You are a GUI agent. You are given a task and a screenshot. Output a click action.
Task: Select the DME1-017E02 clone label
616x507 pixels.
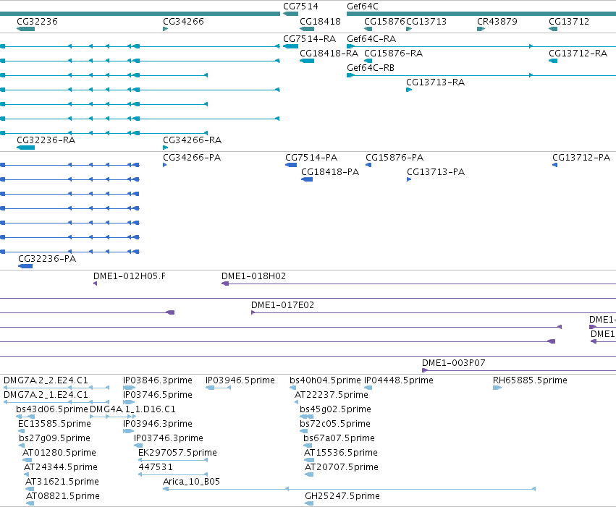tap(283, 305)
